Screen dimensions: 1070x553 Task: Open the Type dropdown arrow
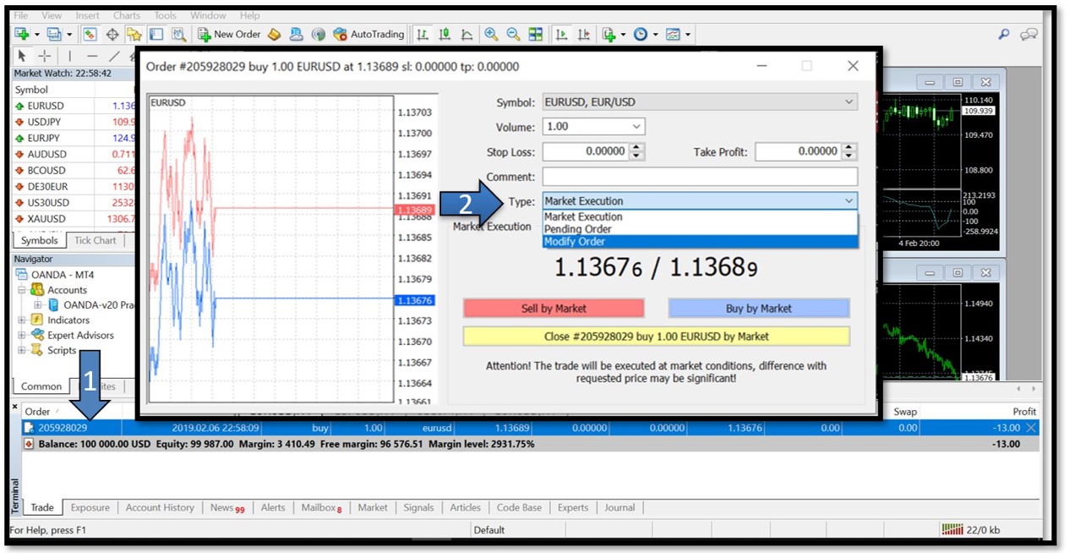click(849, 201)
